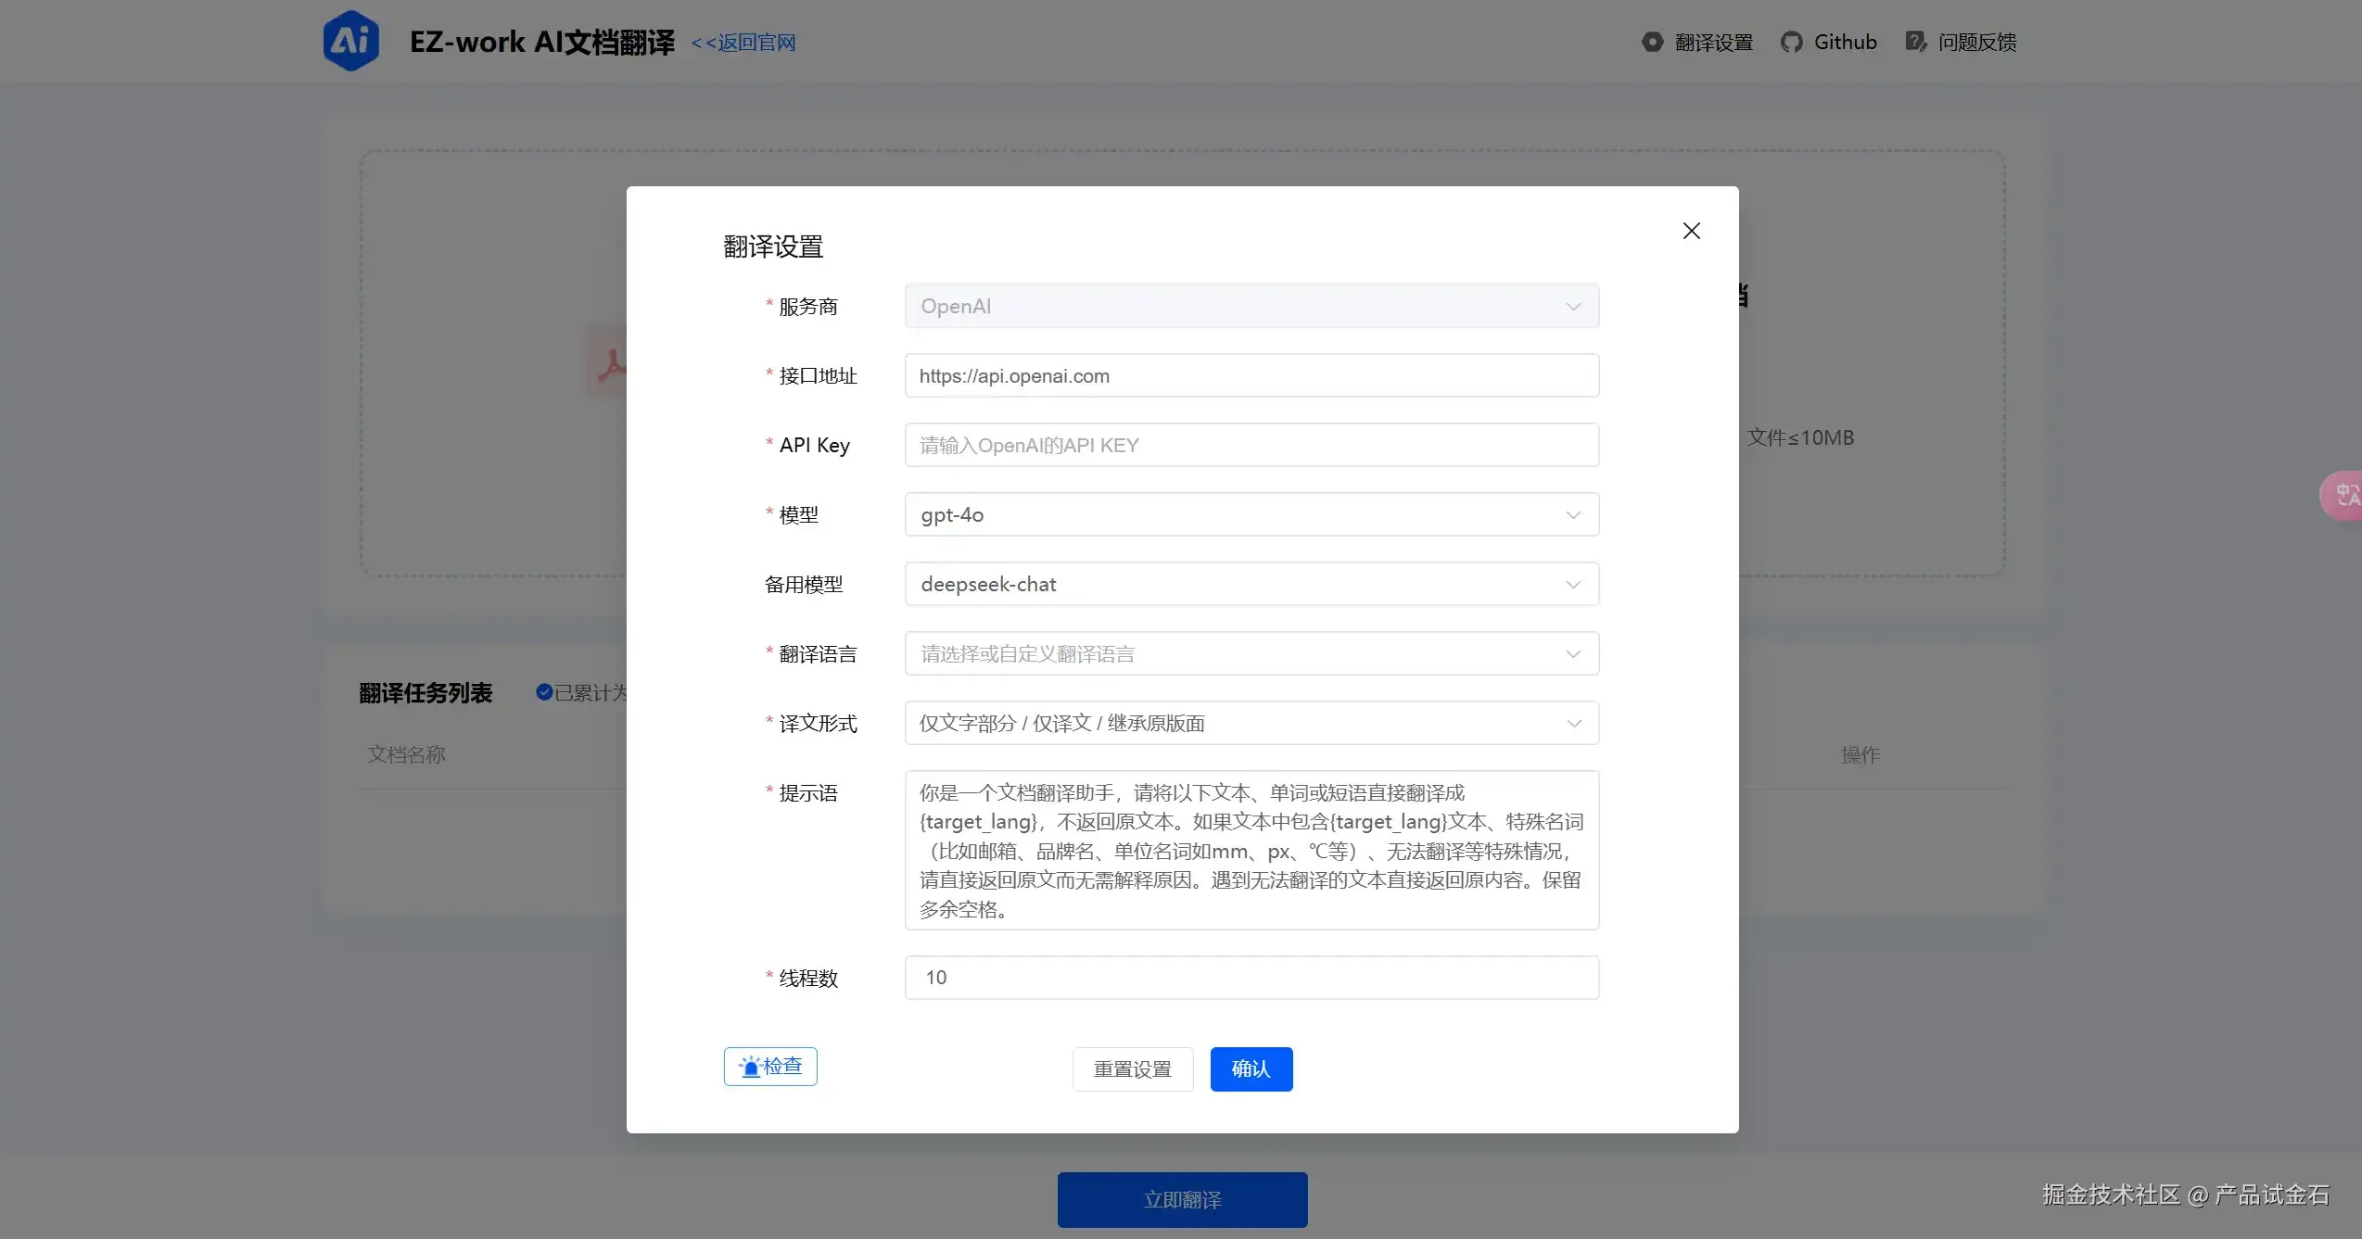Screen dimensions: 2362x1239
Task: Expand the 译文形式 cascader dropdown
Action: [1251, 723]
